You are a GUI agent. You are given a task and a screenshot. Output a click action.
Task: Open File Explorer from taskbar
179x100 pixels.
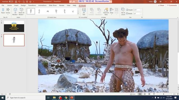click(x=54, y=97)
